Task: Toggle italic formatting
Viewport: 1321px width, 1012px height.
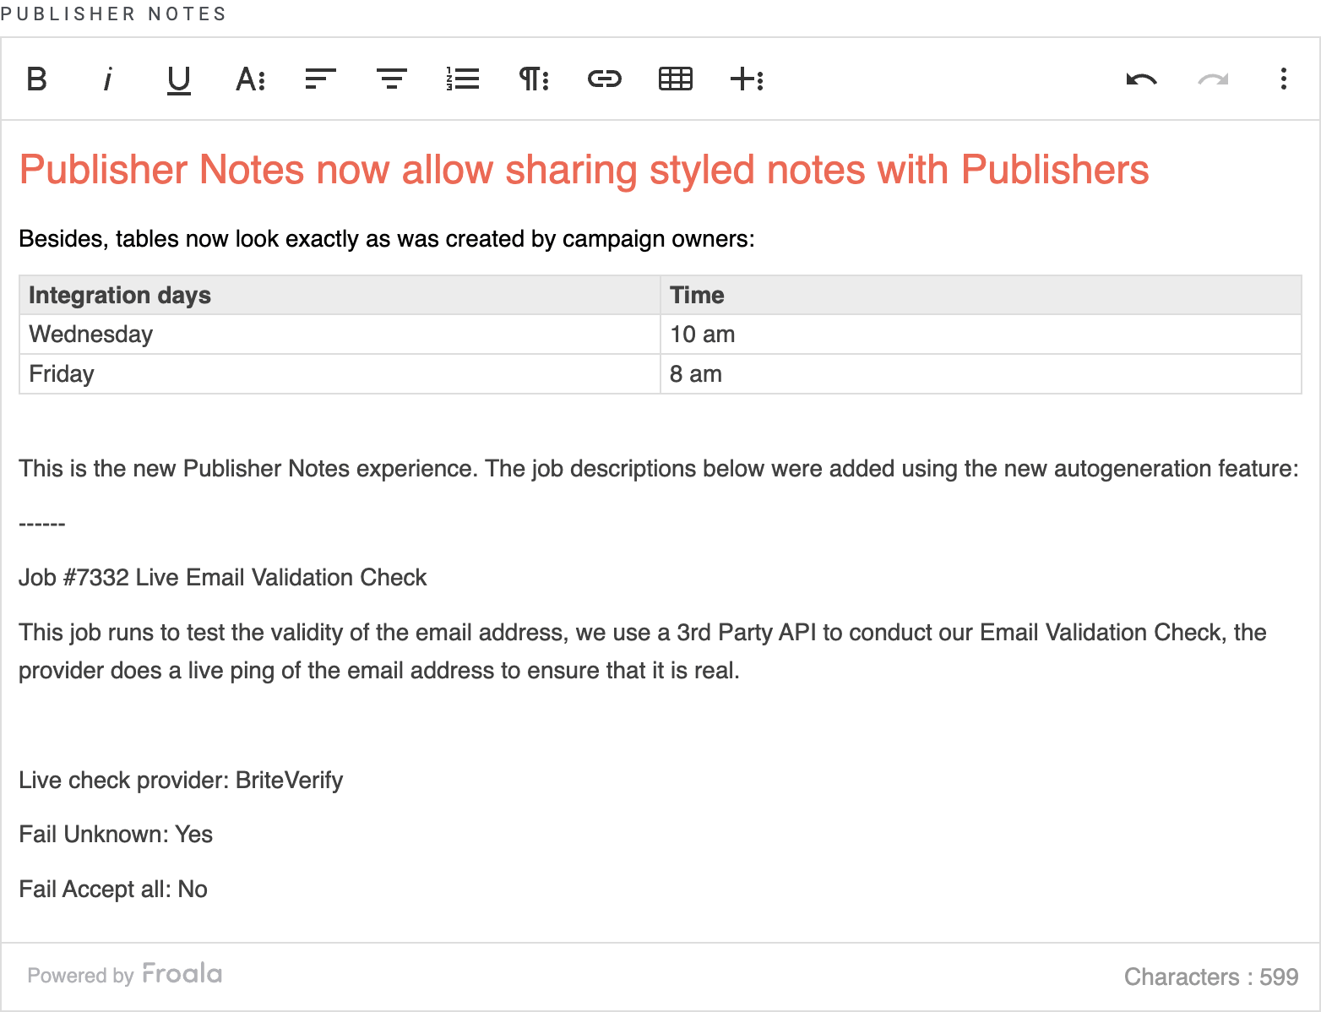Action: click(107, 79)
